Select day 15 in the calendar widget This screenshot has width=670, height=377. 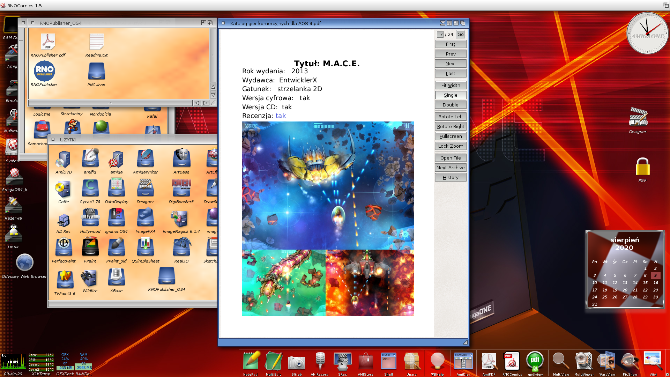(x=645, y=283)
